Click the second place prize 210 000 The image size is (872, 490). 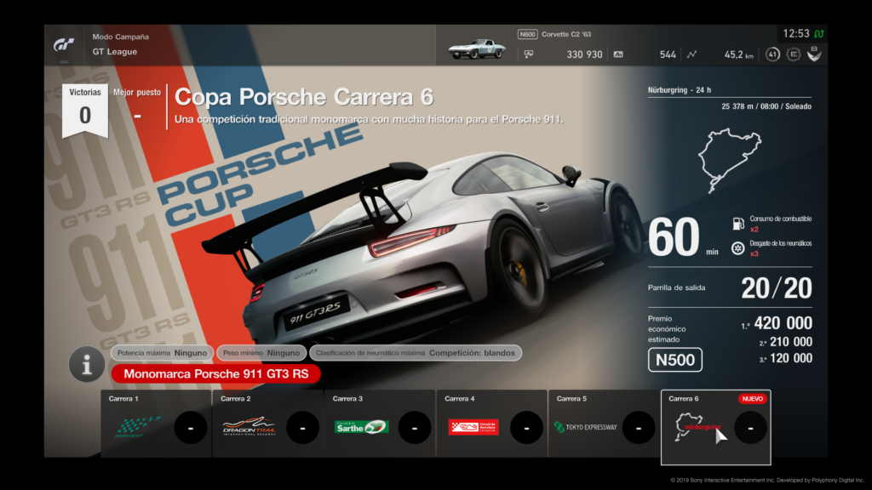(x=791, y=342)
